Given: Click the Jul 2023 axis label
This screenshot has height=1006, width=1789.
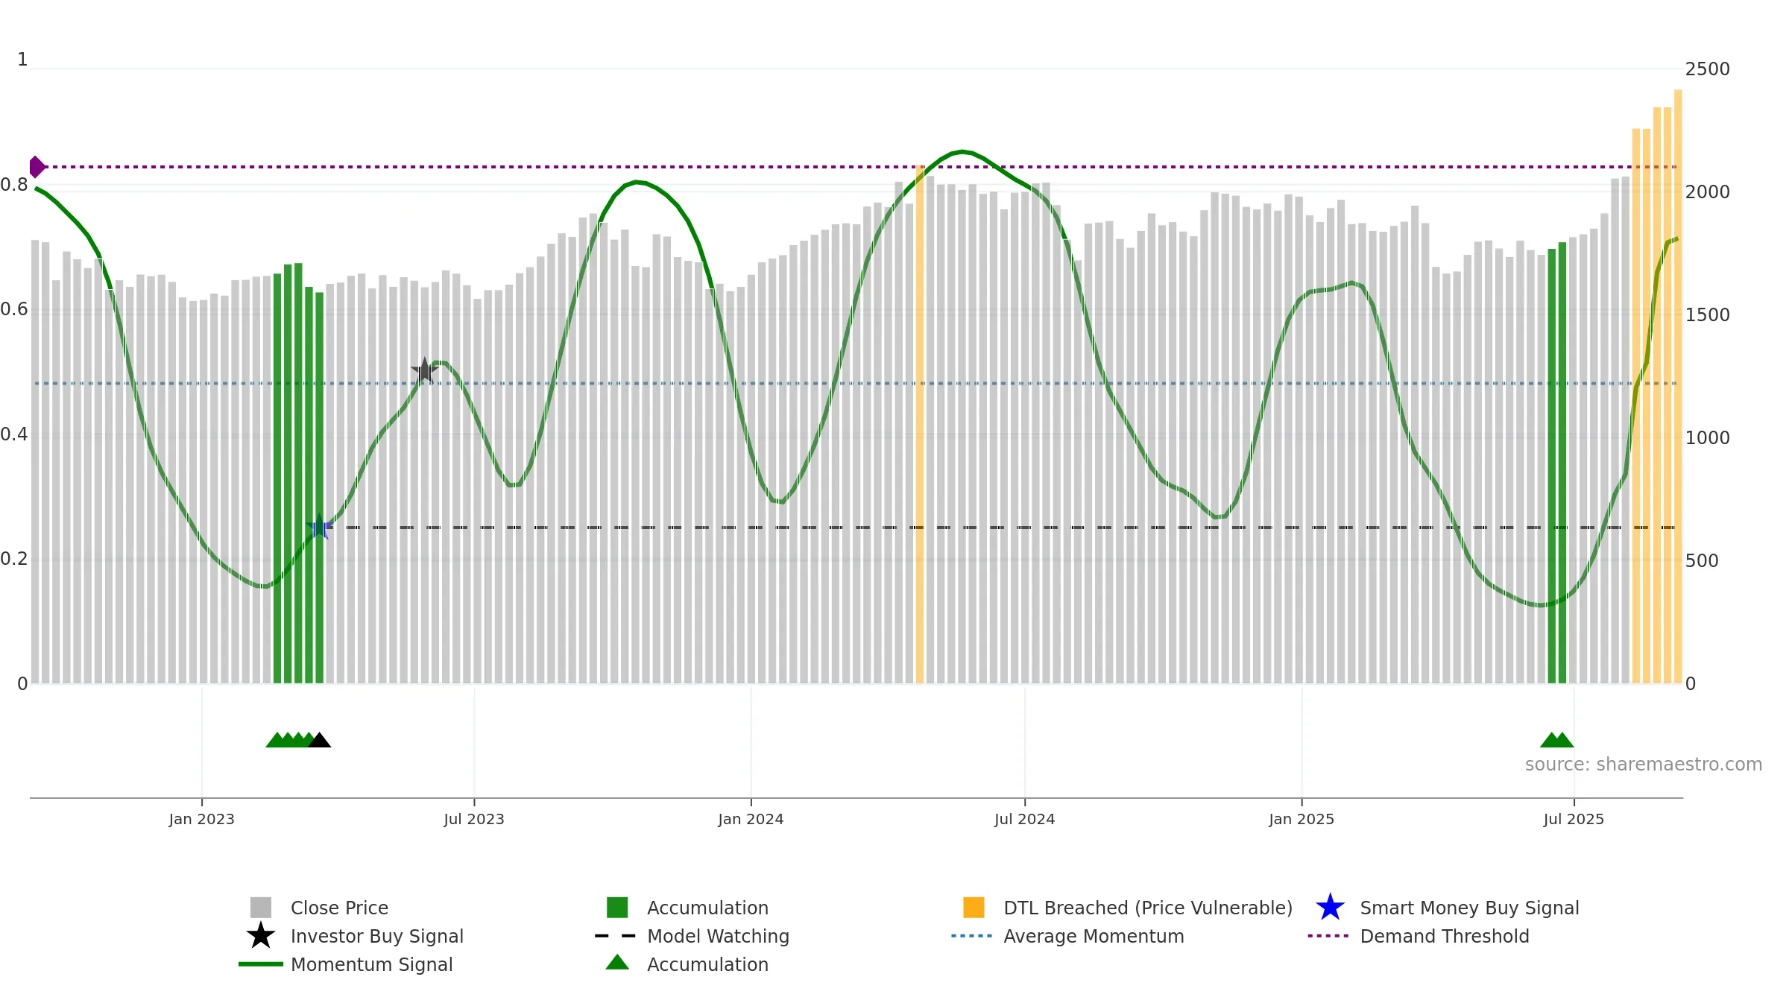Looking at the screenshot, I should point(474,820).
